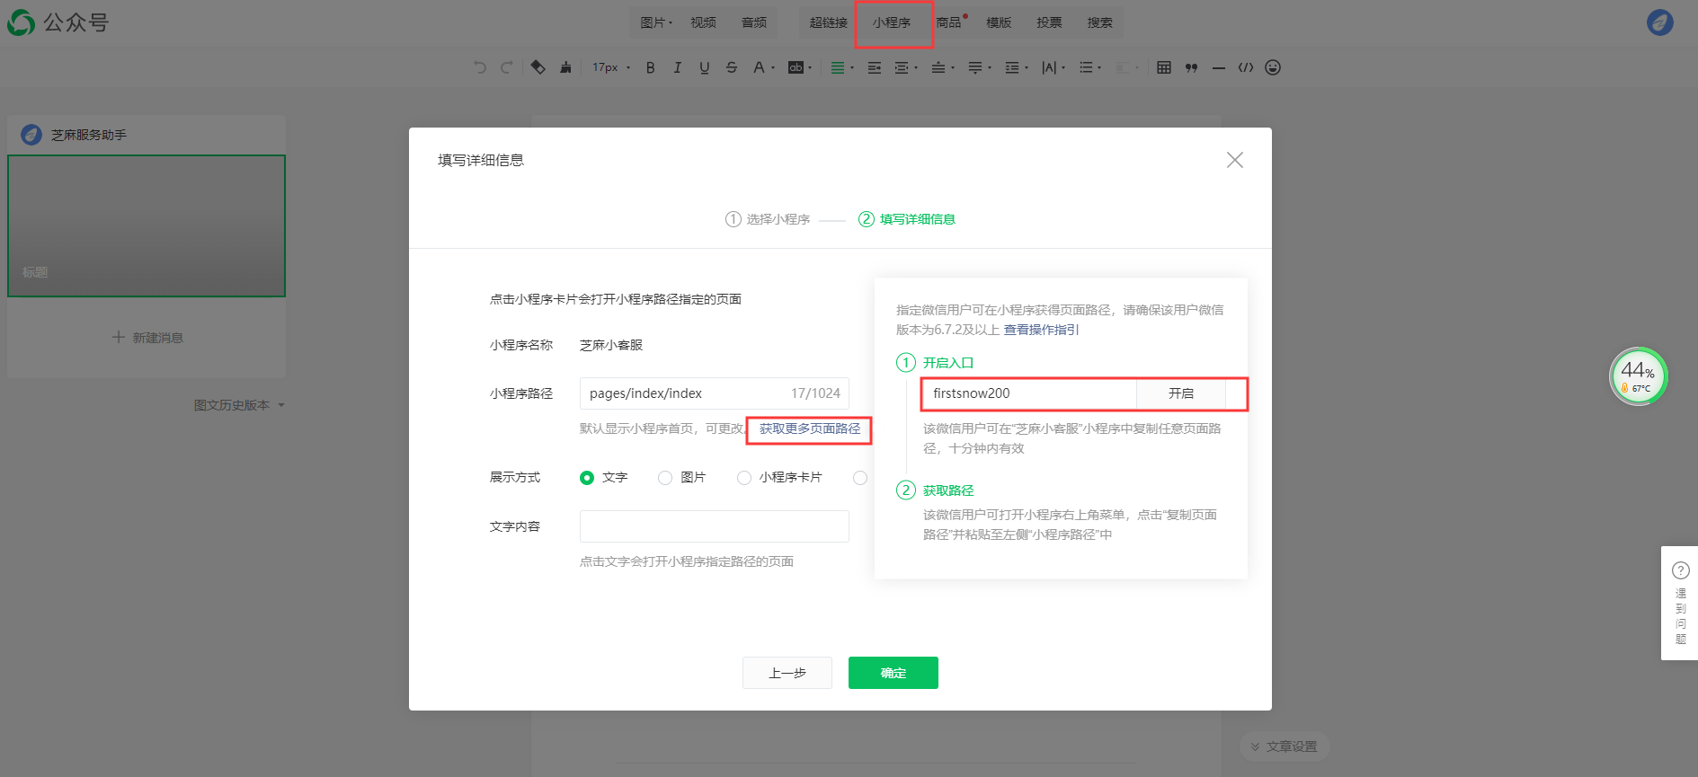Click the bullet list icon

click(1086, 67)
